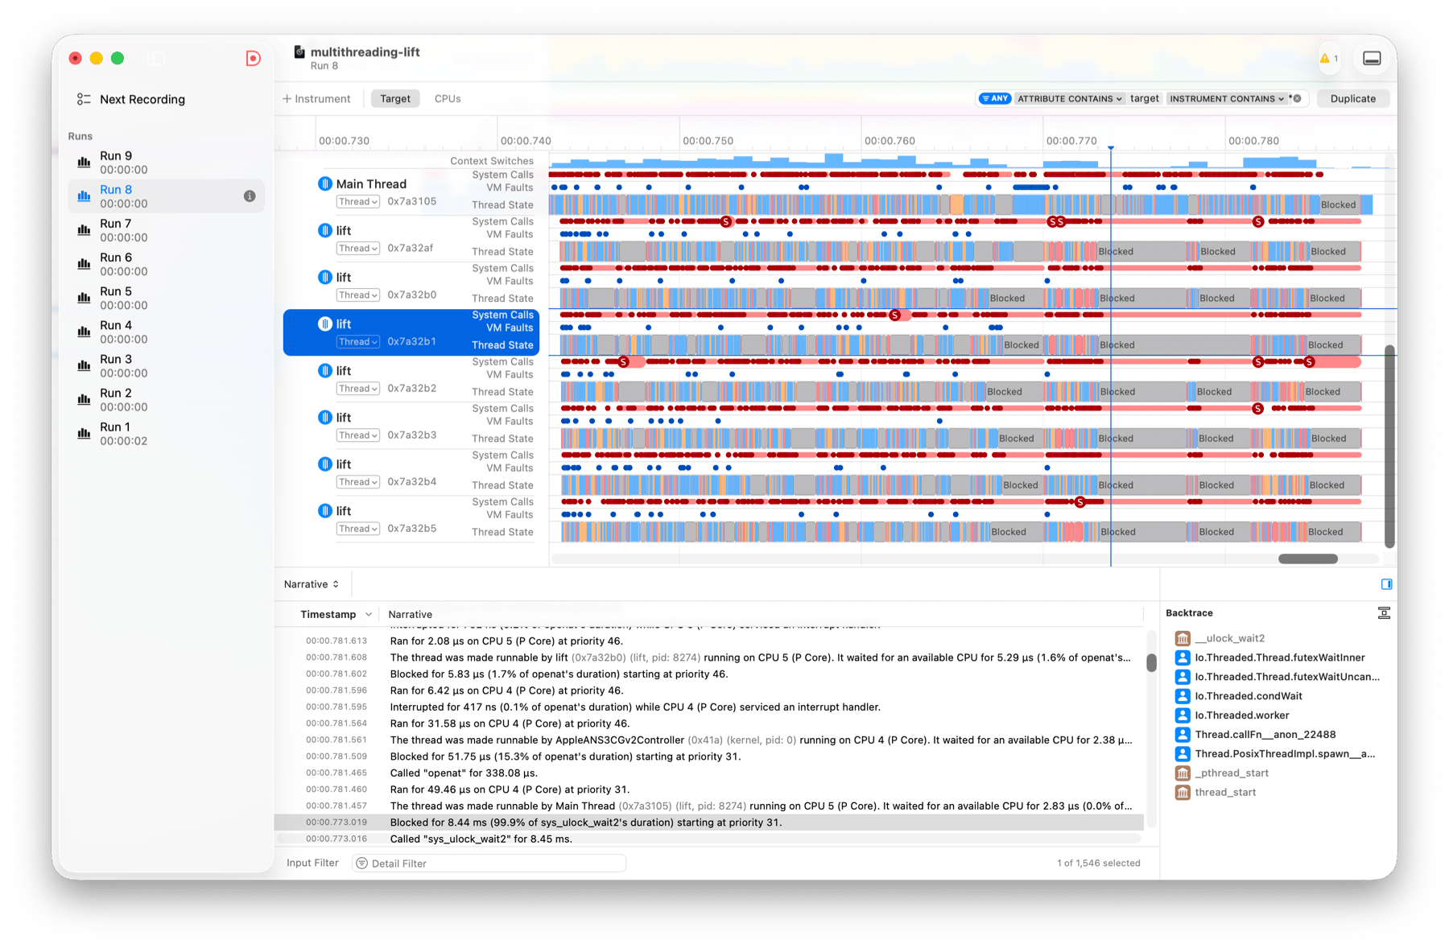
Task: Click thread icon for lift 0x7a32b0
Action: click(x=324, y=277)
